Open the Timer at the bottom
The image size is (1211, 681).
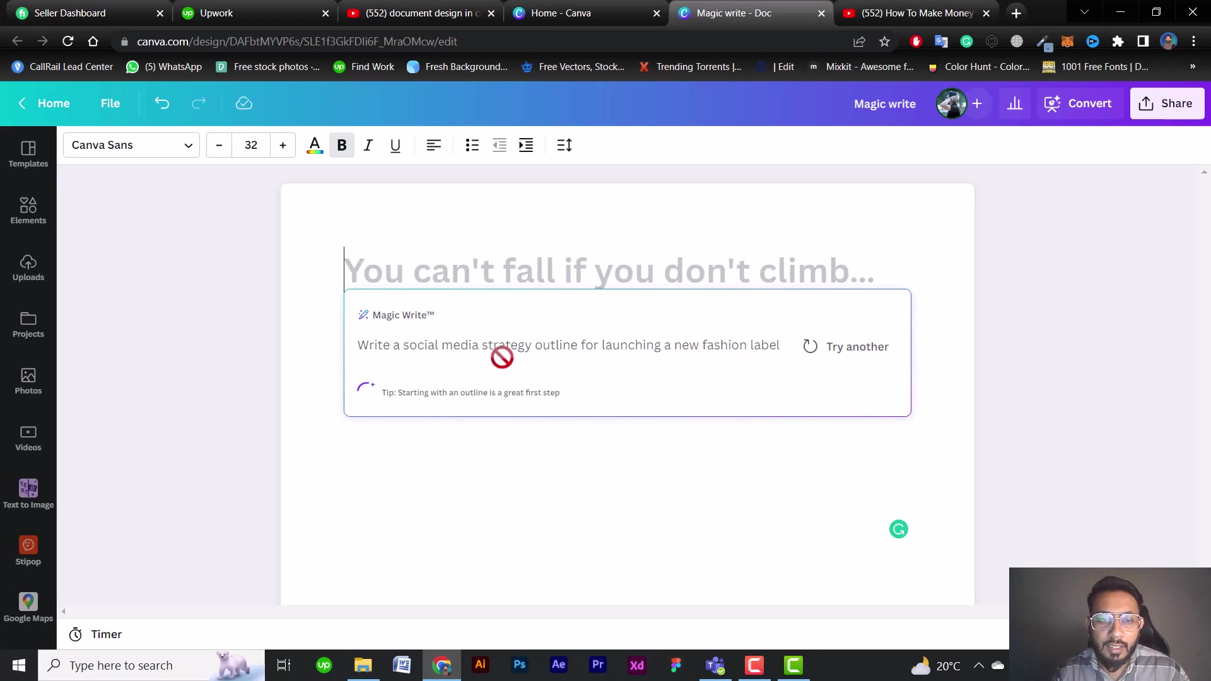(x=95, y=634)
